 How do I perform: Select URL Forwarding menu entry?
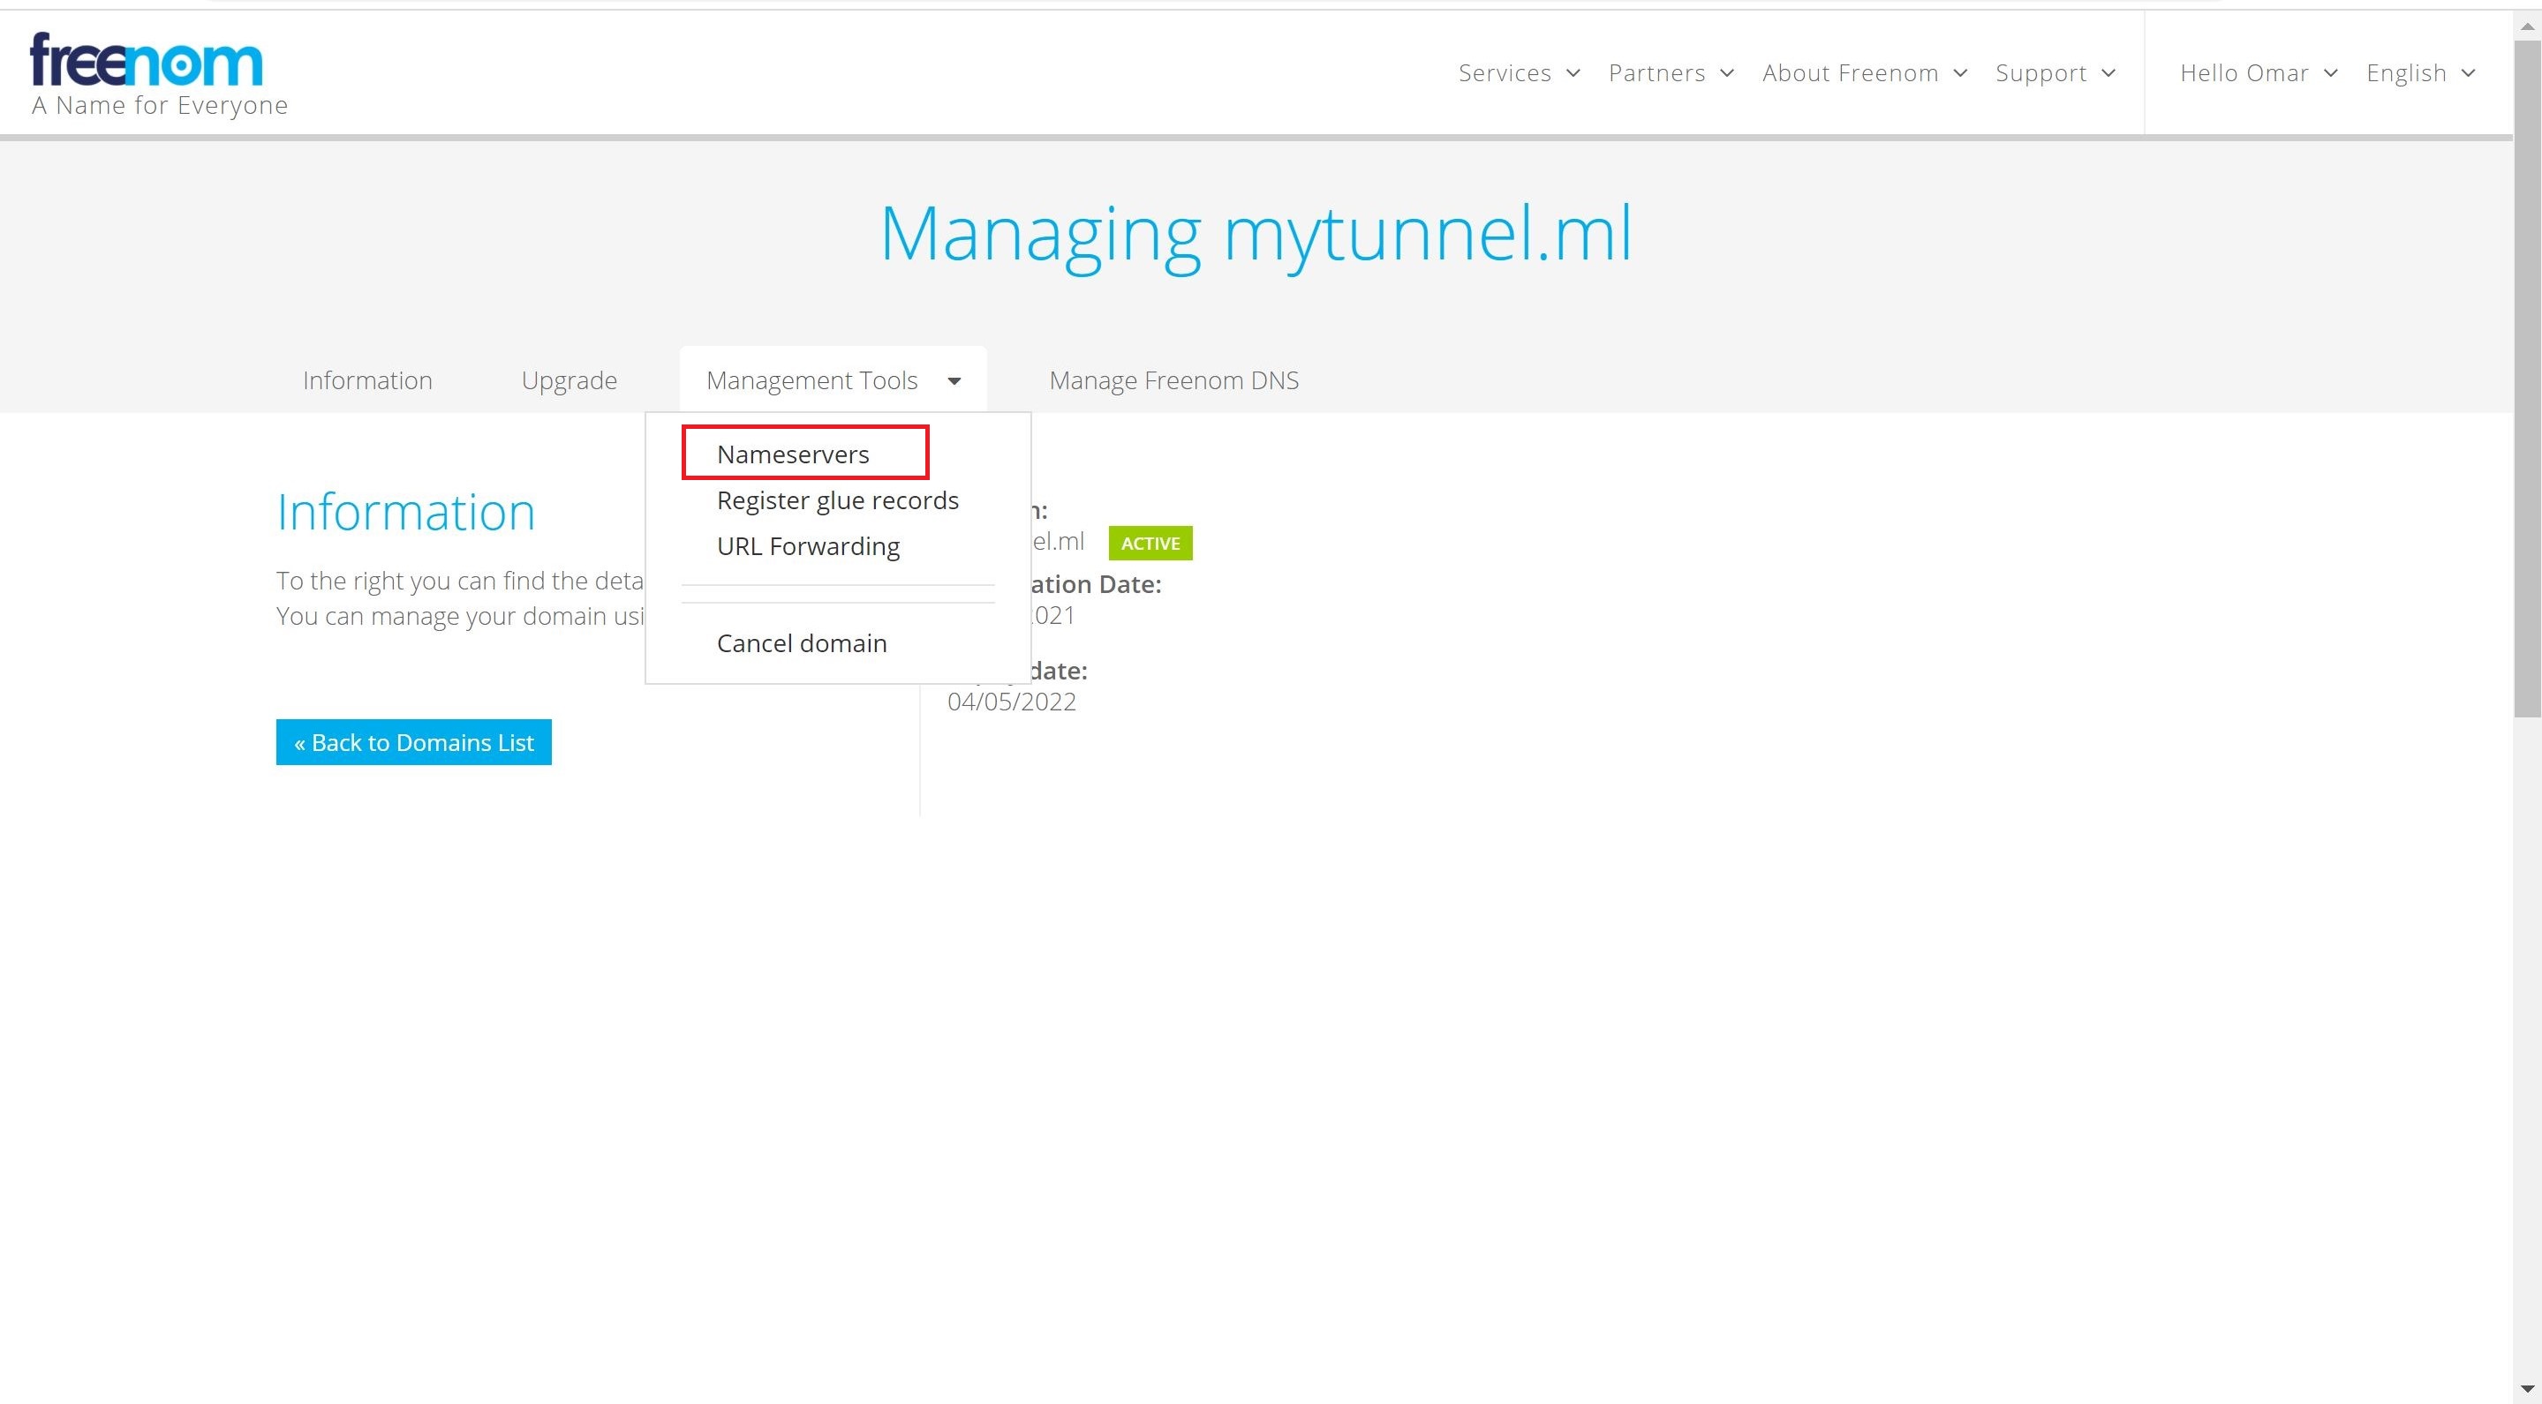[807, 546]
